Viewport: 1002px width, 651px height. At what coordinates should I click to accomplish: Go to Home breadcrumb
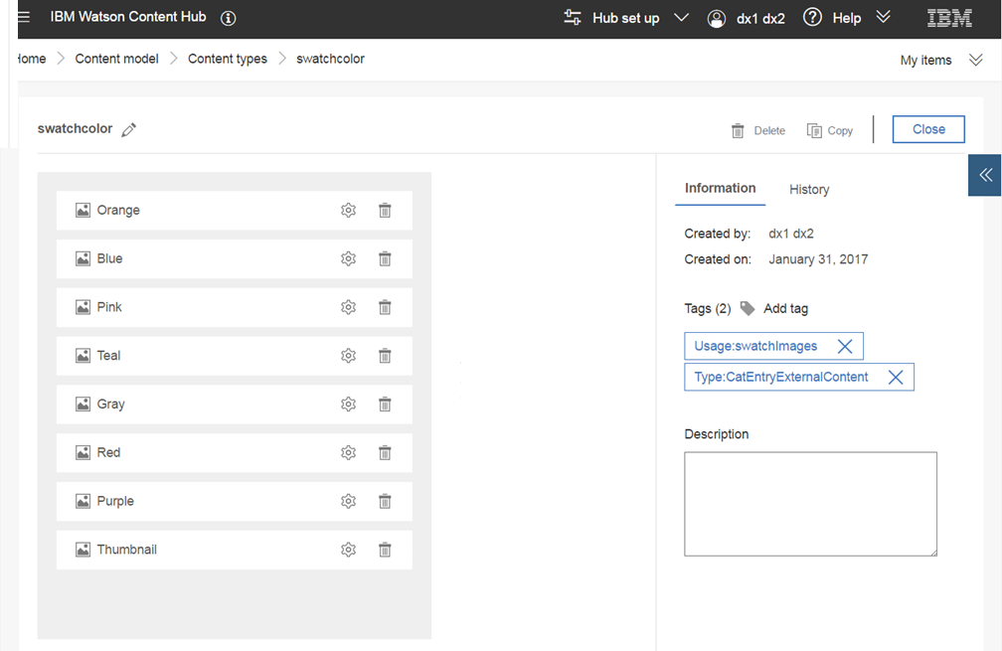pyautogui.click(x=32, y=59)
